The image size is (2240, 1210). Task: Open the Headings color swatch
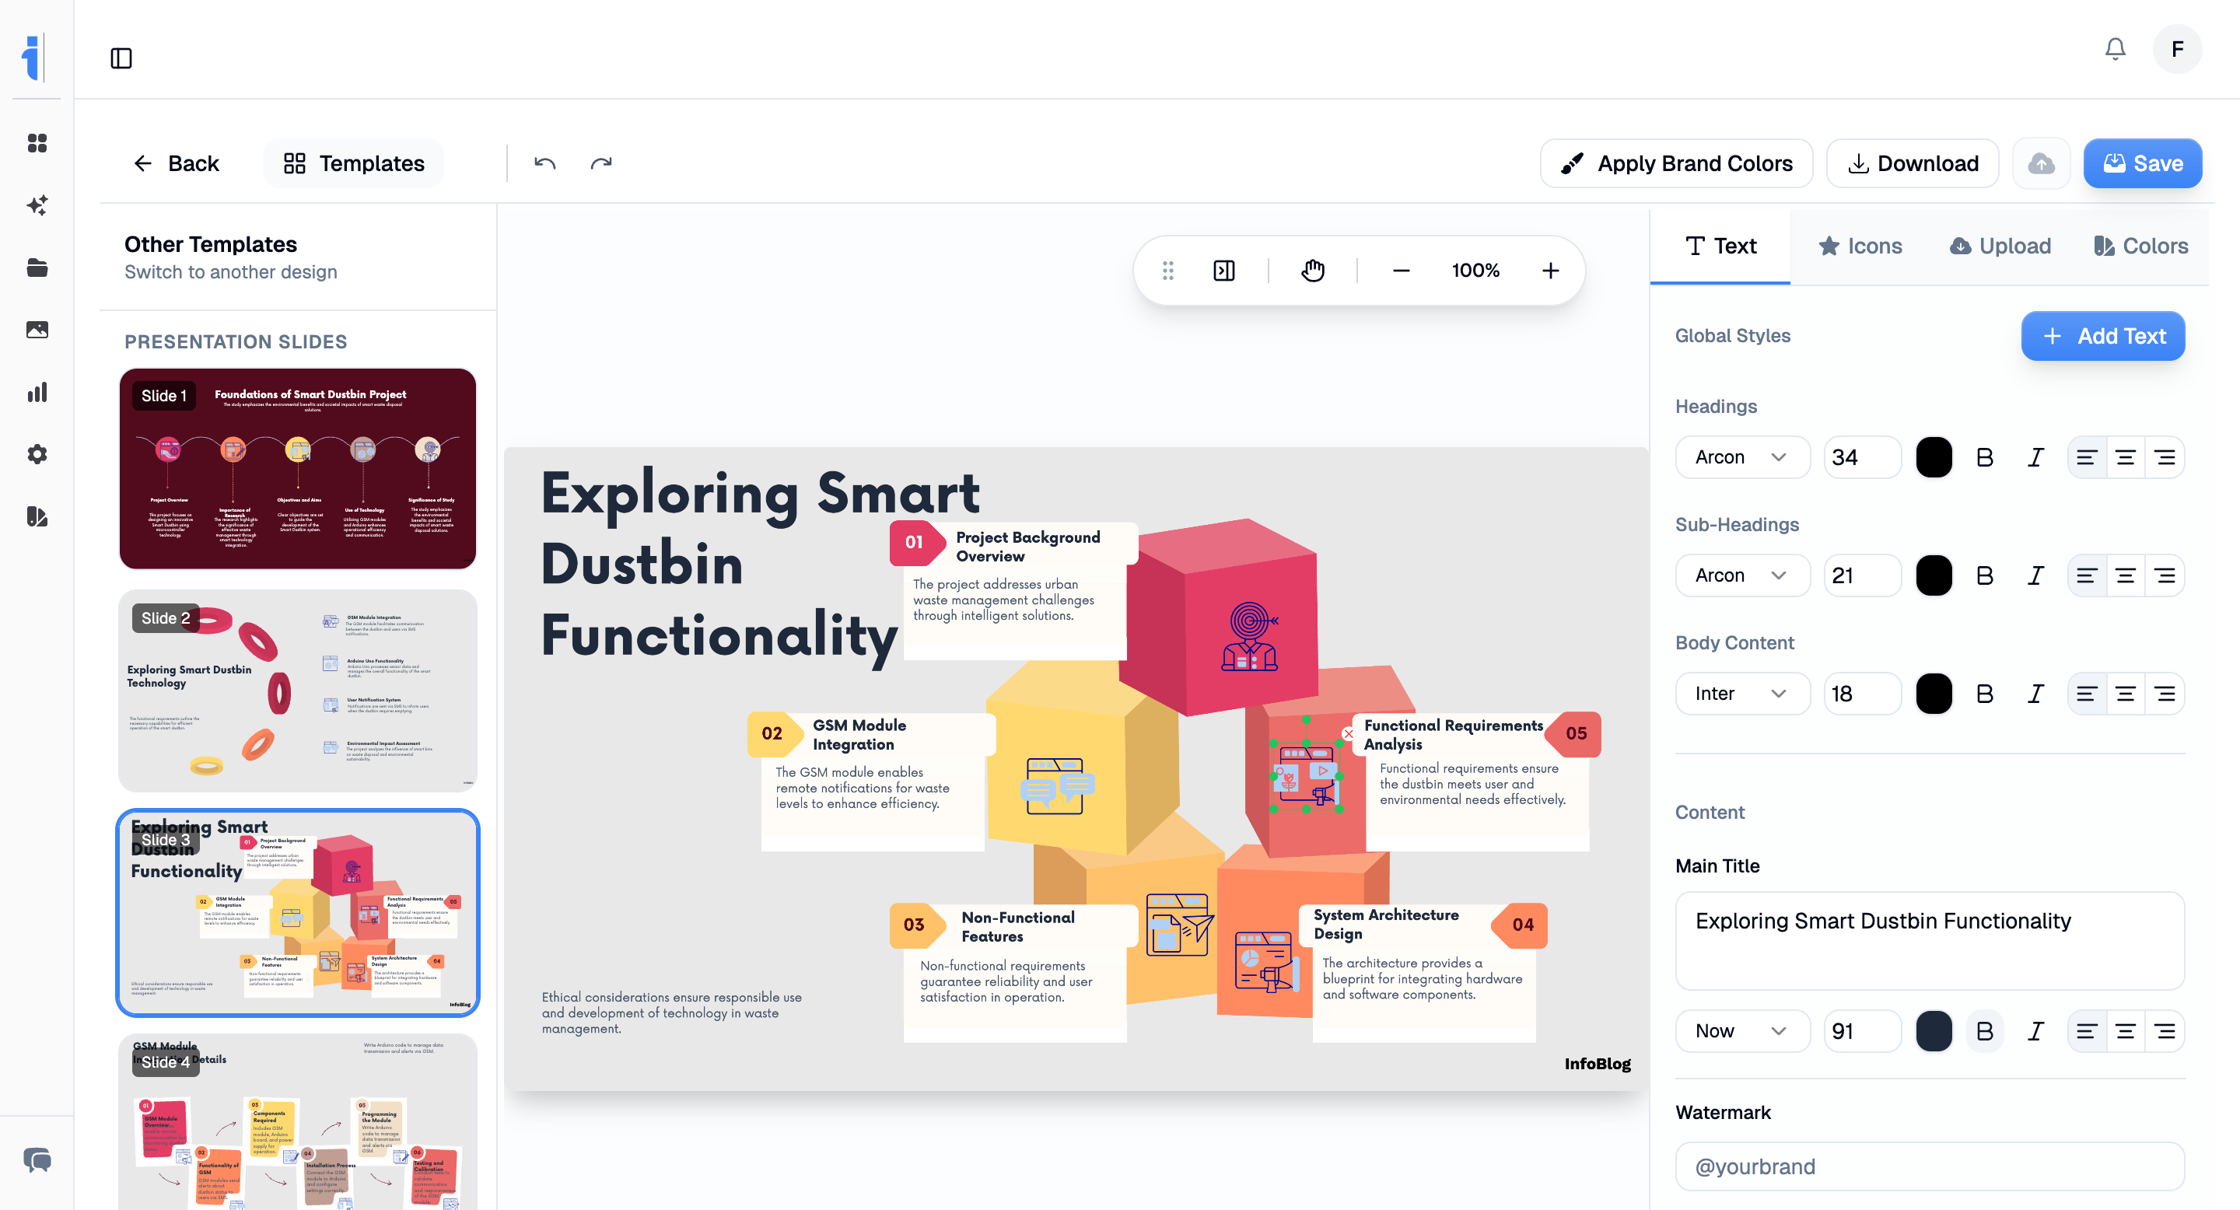coord(1934,456)
